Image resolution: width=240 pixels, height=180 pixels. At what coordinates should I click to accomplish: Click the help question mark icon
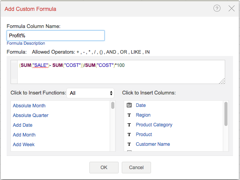[217, 8]
